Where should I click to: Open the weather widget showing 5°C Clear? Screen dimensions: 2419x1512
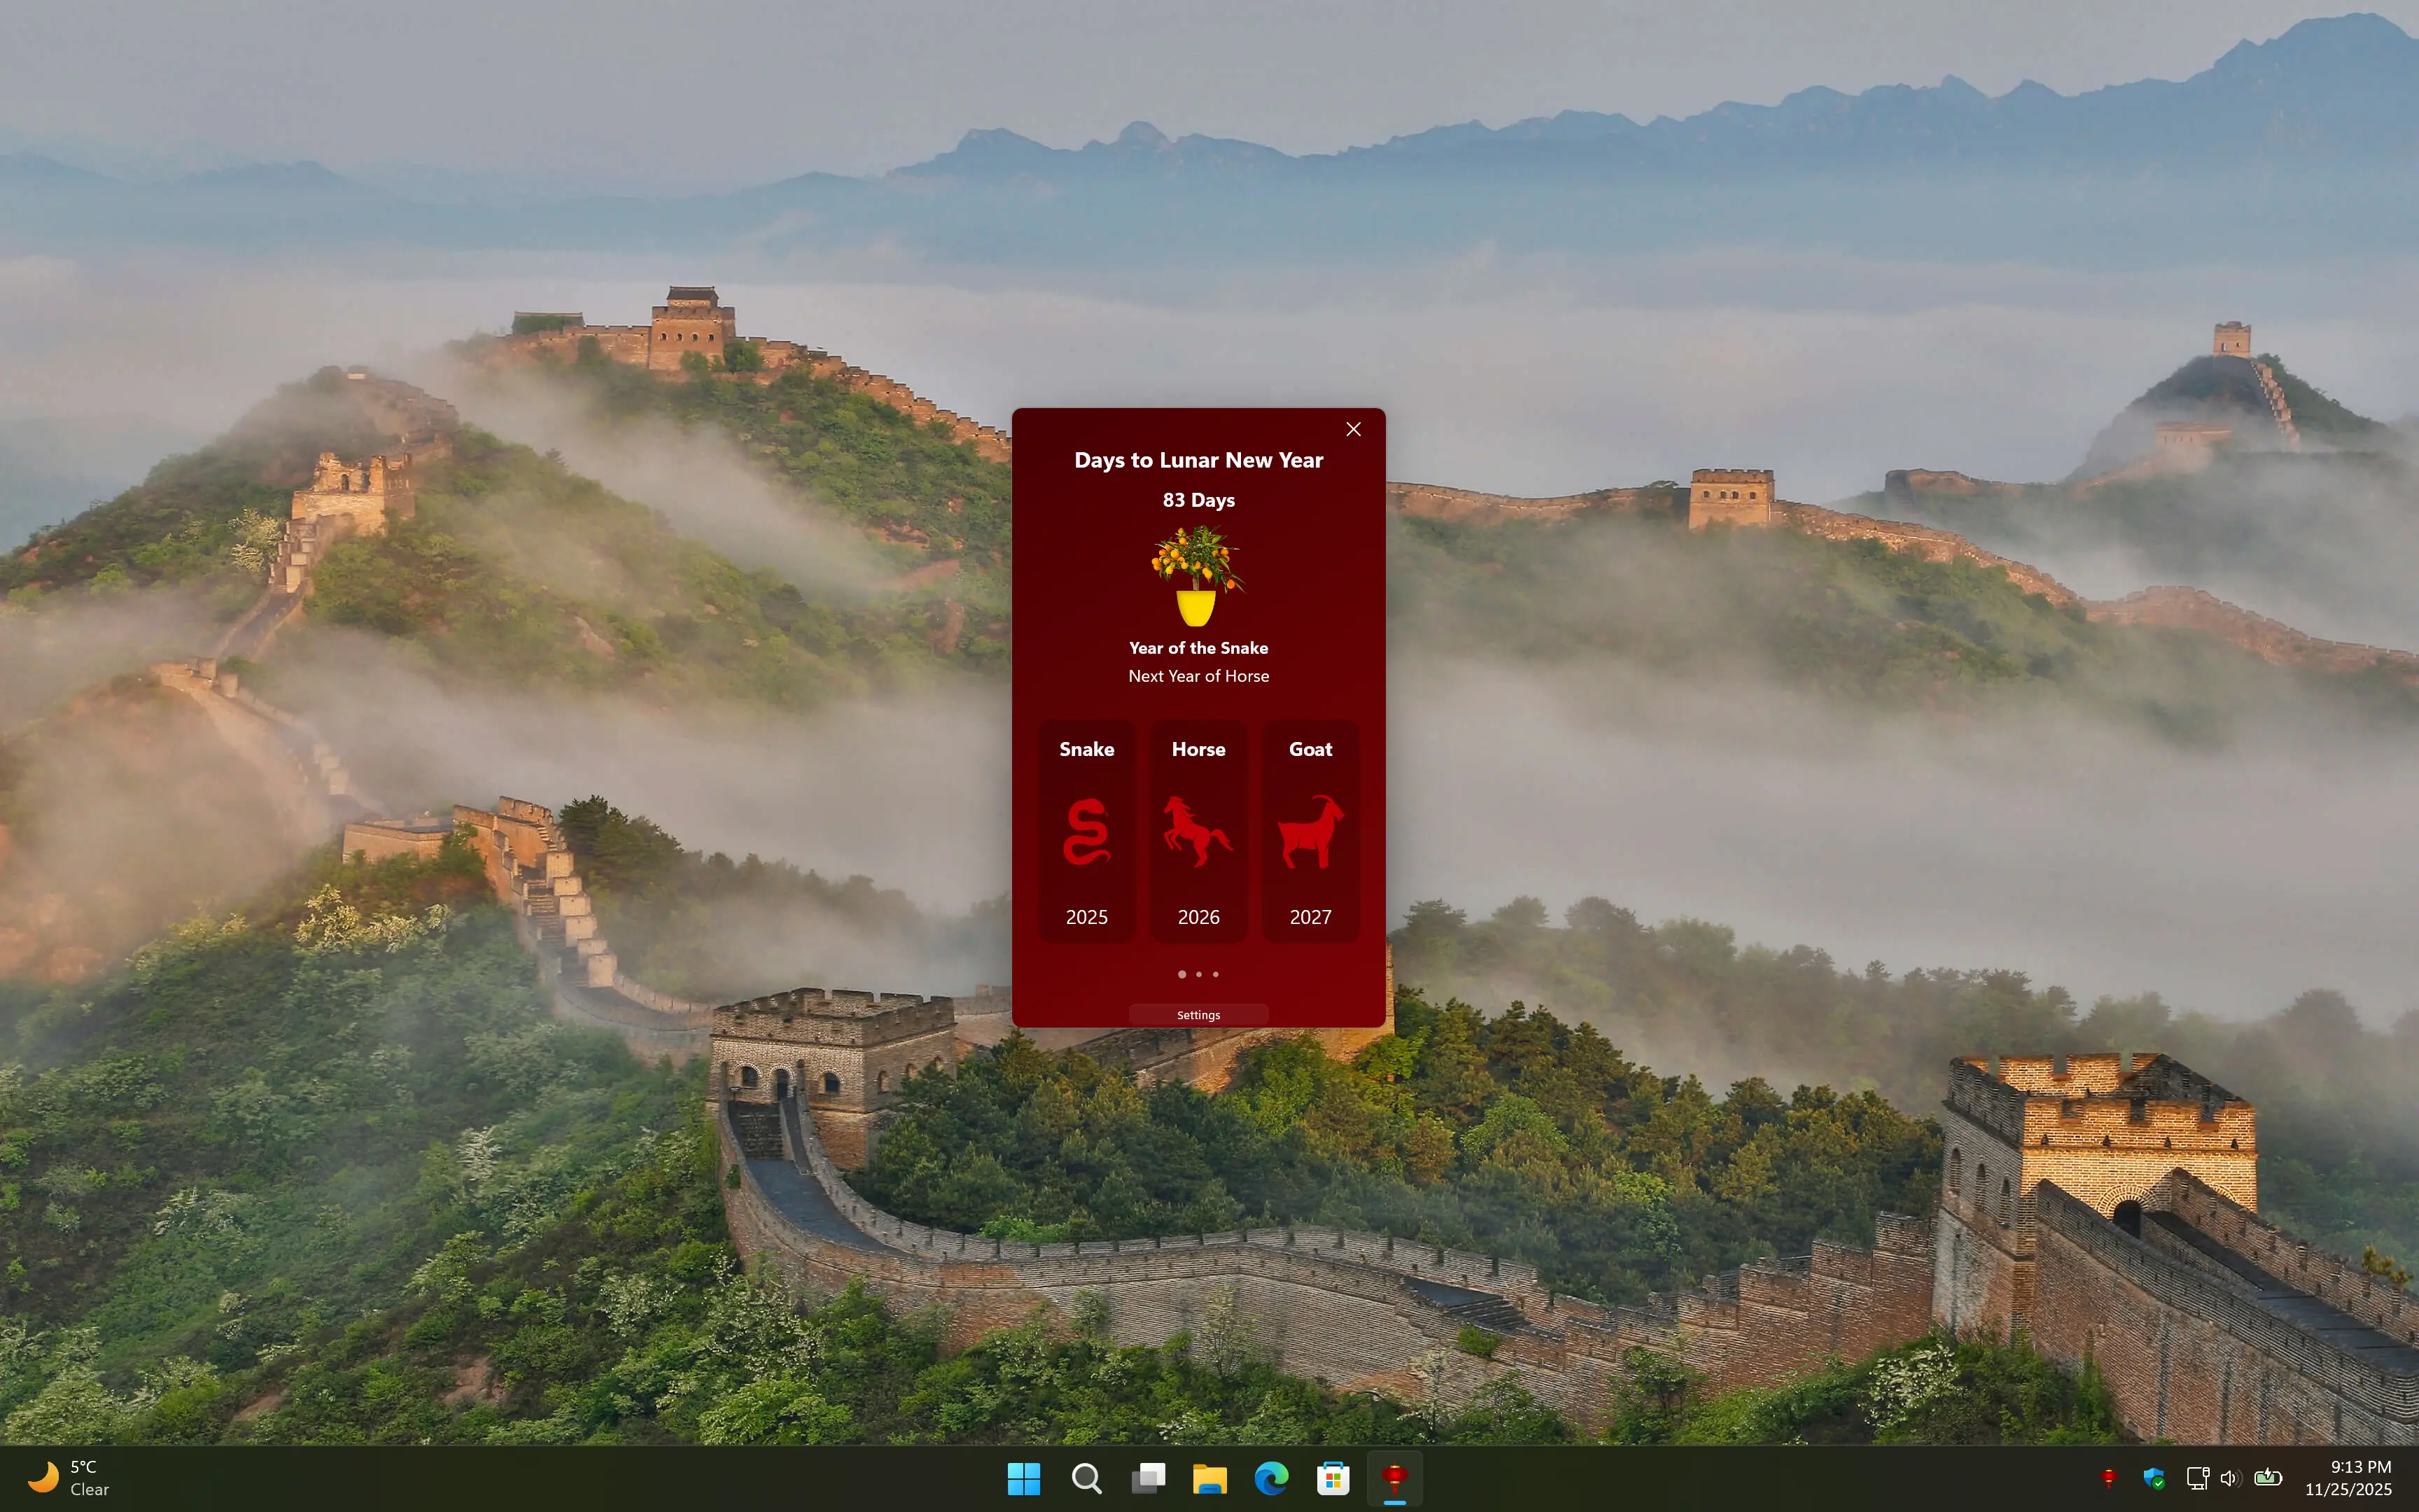coord(69,1478)
